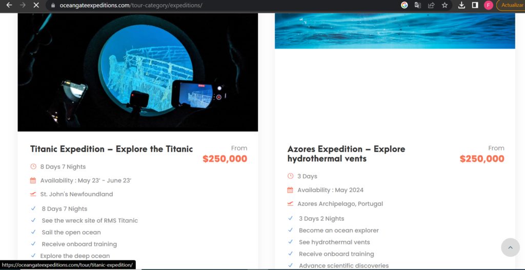
Task: Click the clock icon beside 3 Days
Action: (x=290, y=176)
